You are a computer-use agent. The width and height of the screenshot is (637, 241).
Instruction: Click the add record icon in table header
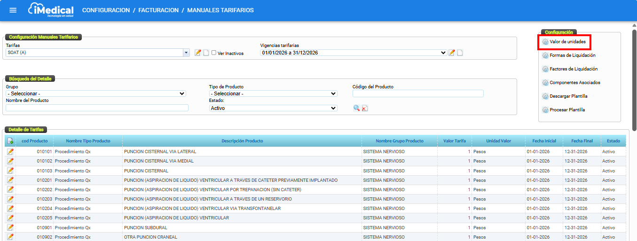(10, 141)
